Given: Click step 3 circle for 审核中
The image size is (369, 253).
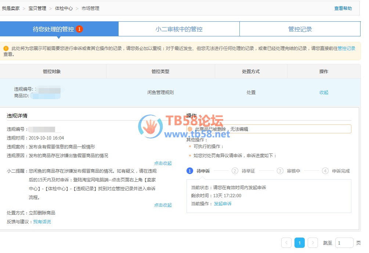Looking at the screenshot, I should (280, 171).
